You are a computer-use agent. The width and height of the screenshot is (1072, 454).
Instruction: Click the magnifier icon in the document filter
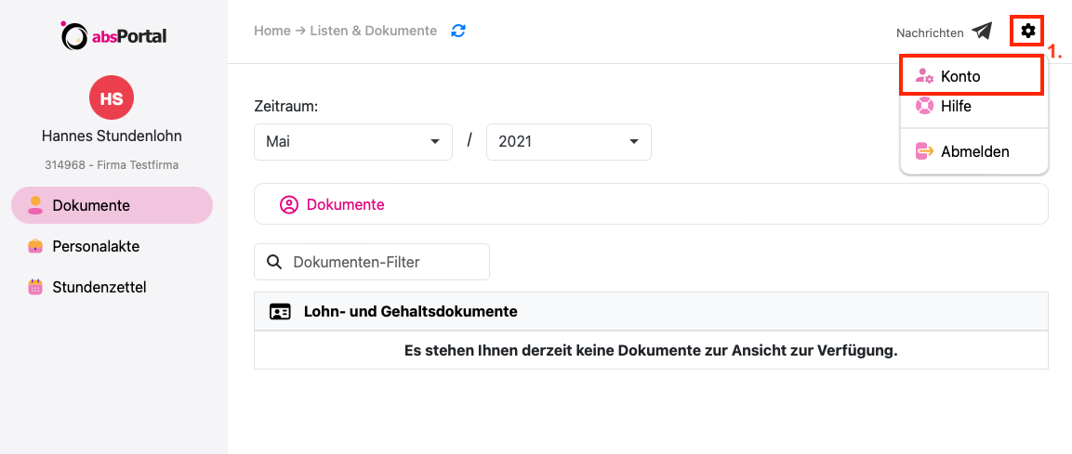[274, 262]
